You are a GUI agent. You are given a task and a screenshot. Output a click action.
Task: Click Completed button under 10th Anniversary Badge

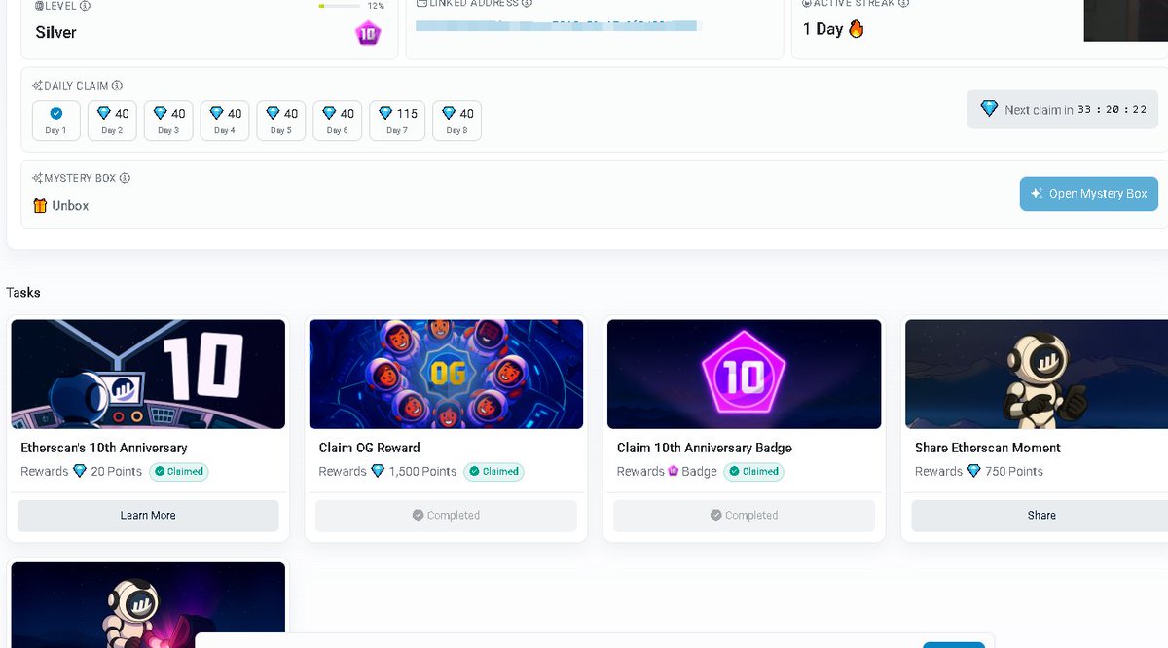[x=744, y=516]
